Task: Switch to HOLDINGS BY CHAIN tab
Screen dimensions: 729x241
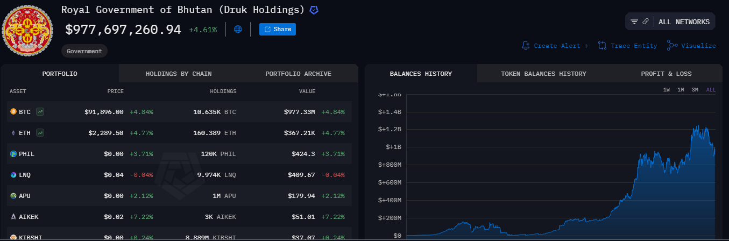Action: (x=179, y=74)
